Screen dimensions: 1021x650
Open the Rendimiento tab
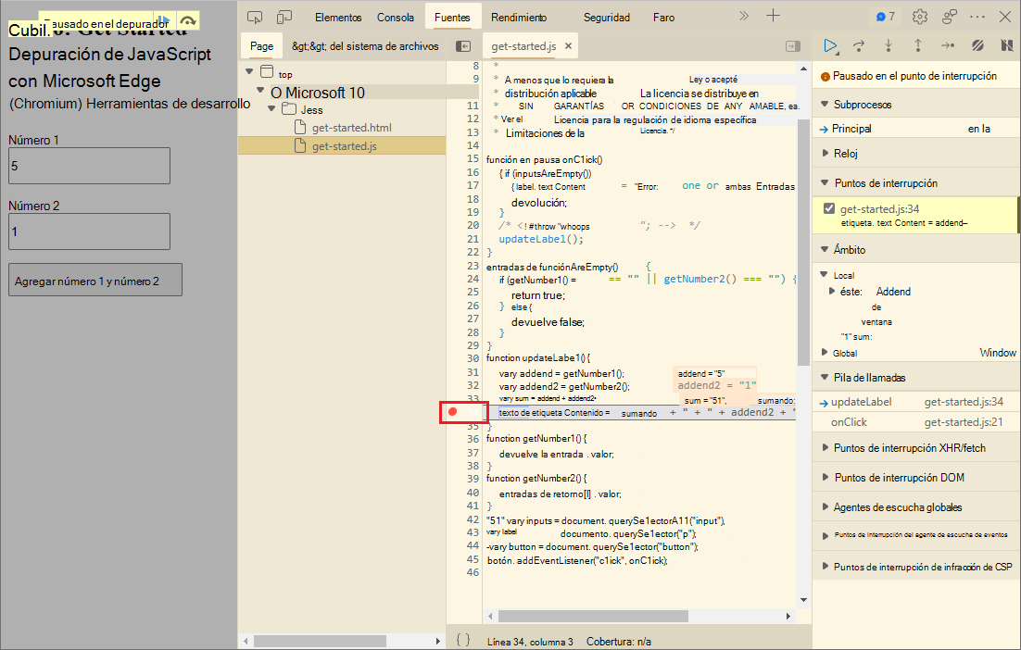click(519, 18)
